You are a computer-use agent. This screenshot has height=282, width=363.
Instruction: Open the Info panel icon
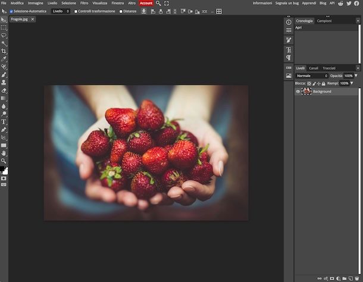point(289,22)
